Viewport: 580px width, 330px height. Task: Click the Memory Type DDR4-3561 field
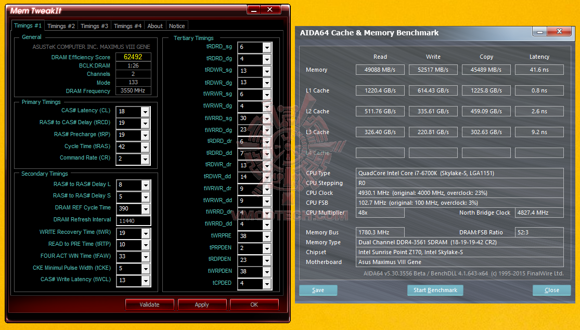point(460,242)
